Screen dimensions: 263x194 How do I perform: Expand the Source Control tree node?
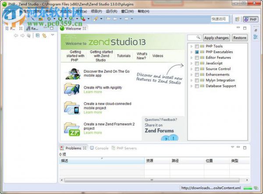point(192,69)
